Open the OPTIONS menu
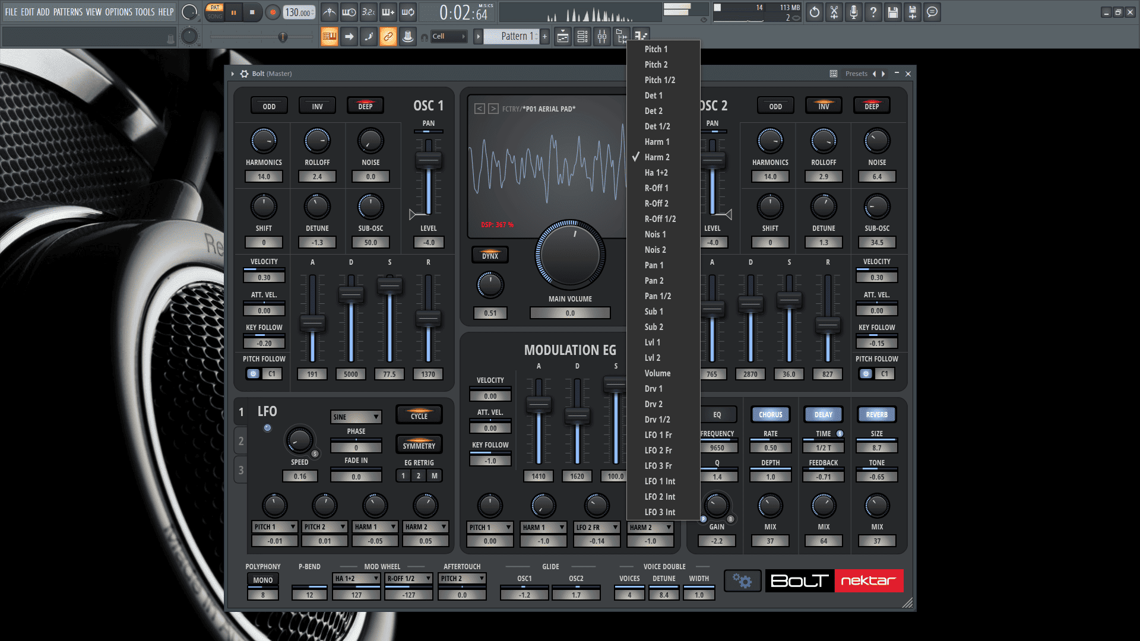Viewport: 1140px width, 641px height. click(119, 12)
